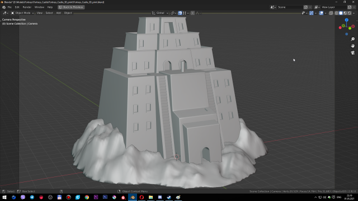This screenshot has width=358, height=201.
Task: Toggle snapping magnet icon
Action: 180,13
